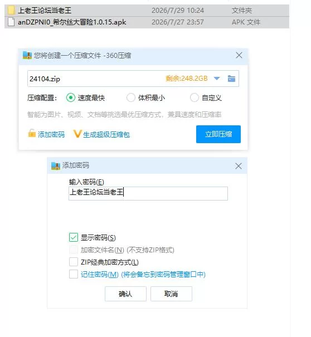The image size is (311, 337).
Task: Click the 取消 button
Action: click(171, 294)
